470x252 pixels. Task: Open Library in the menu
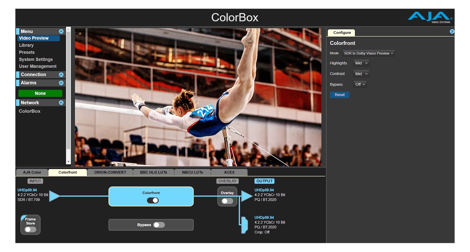point(26,45)
